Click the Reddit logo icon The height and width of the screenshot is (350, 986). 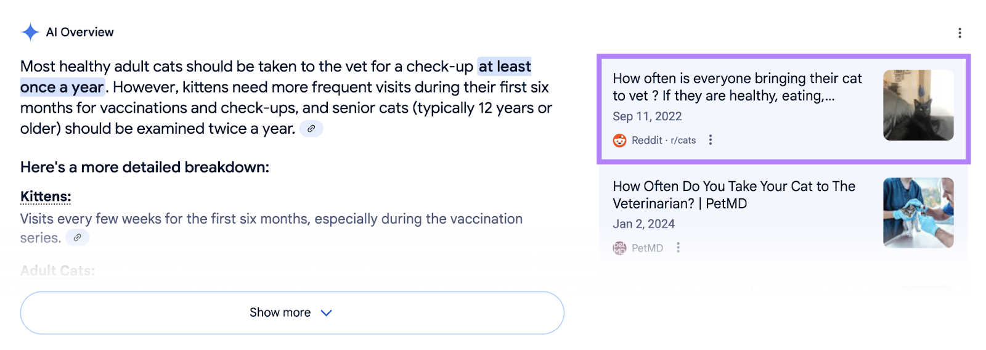(619, 140)
